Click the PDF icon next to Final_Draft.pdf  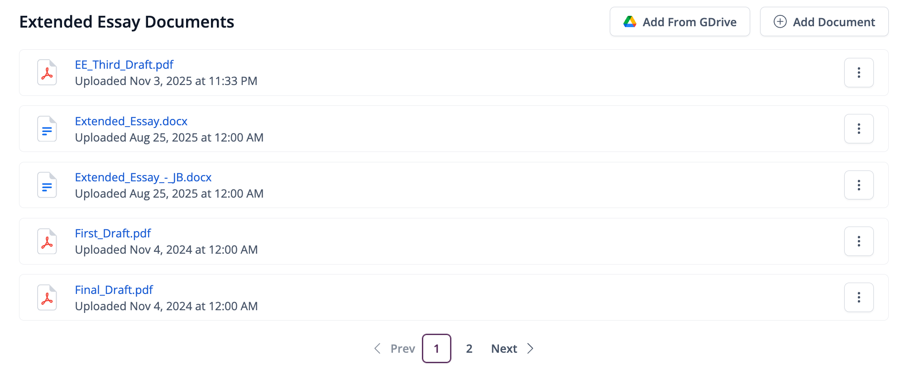[x=47, y=298]
